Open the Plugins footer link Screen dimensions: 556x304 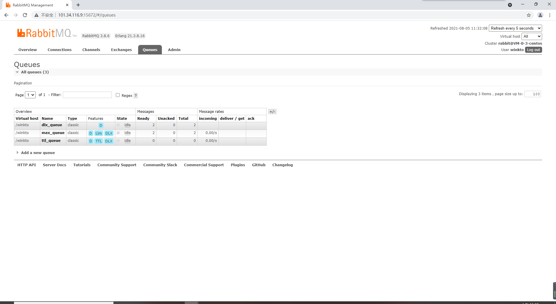(238, 165)
